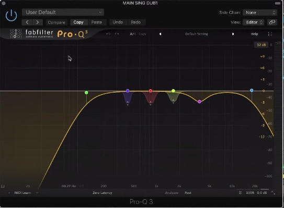Select the blue low-pass band node

point(252,91)
